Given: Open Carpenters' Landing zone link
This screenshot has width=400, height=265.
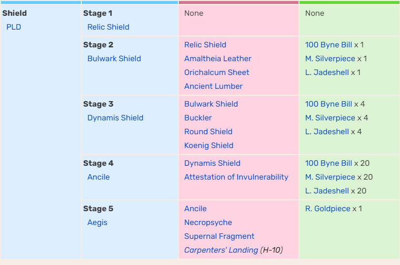Looking at the screenshot, I should point(221,250).
